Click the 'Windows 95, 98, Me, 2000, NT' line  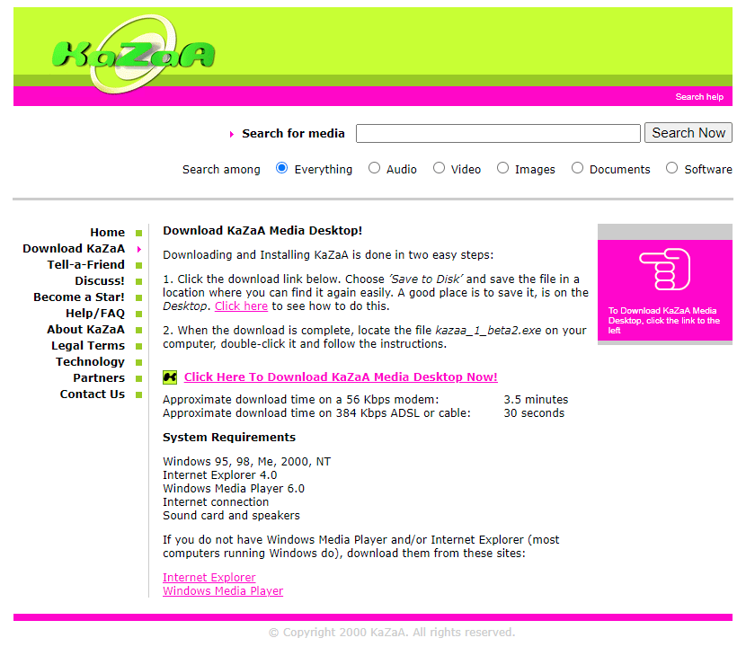pos(247,462)
